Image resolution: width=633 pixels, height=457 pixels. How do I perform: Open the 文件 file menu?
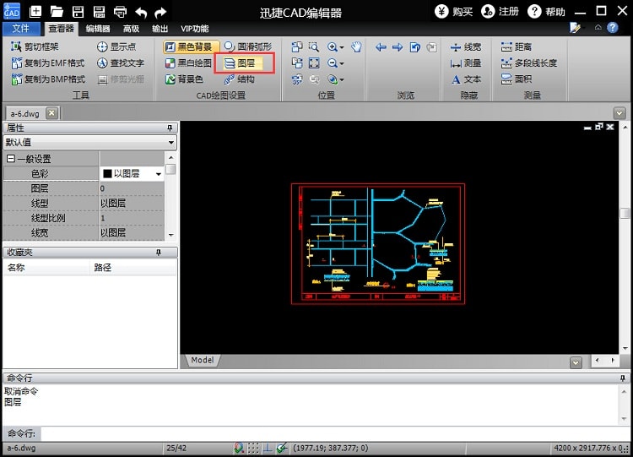[21, 29]
